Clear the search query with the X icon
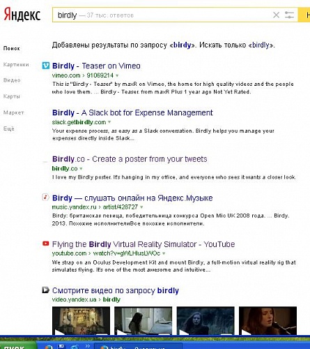 click(x=276, y=15)
